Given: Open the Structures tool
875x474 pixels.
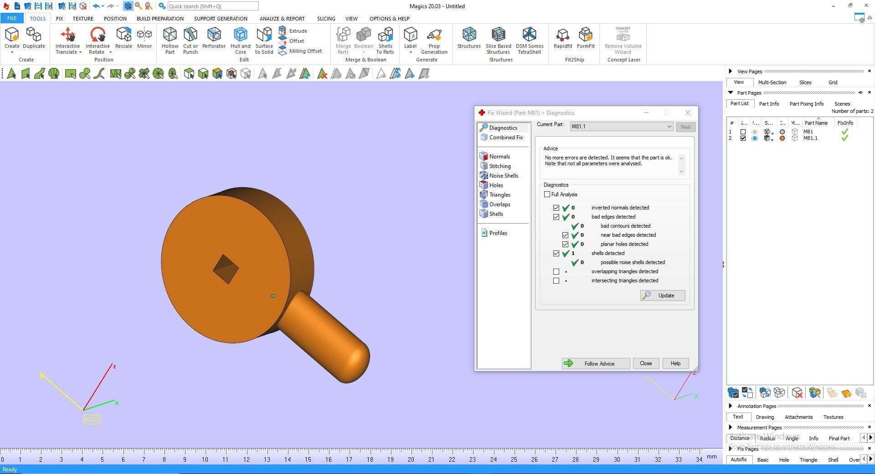Looking at the screenshot, I should [469, 38].
